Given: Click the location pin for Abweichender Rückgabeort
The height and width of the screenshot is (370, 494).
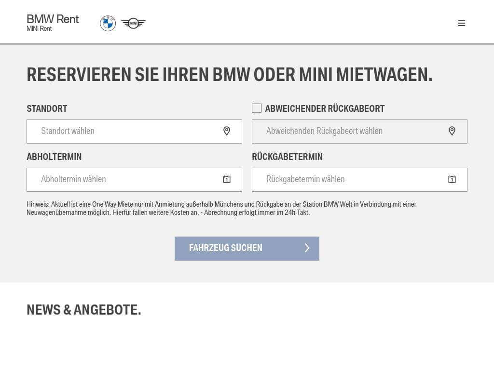Looking at the screenshot, I should [452, 131].
